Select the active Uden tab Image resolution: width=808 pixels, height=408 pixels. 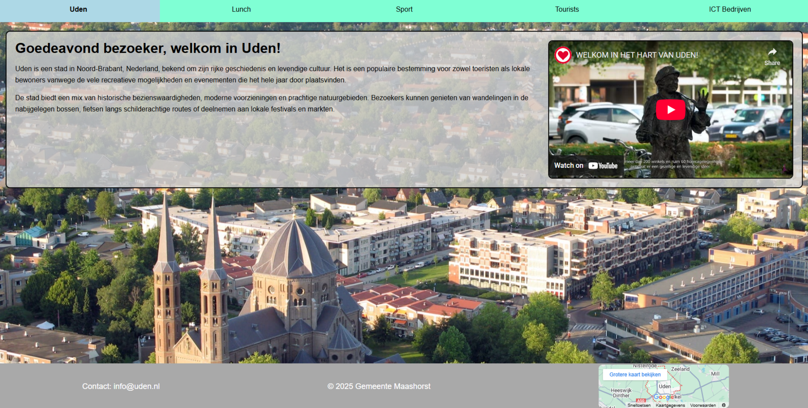pos(78,9)
